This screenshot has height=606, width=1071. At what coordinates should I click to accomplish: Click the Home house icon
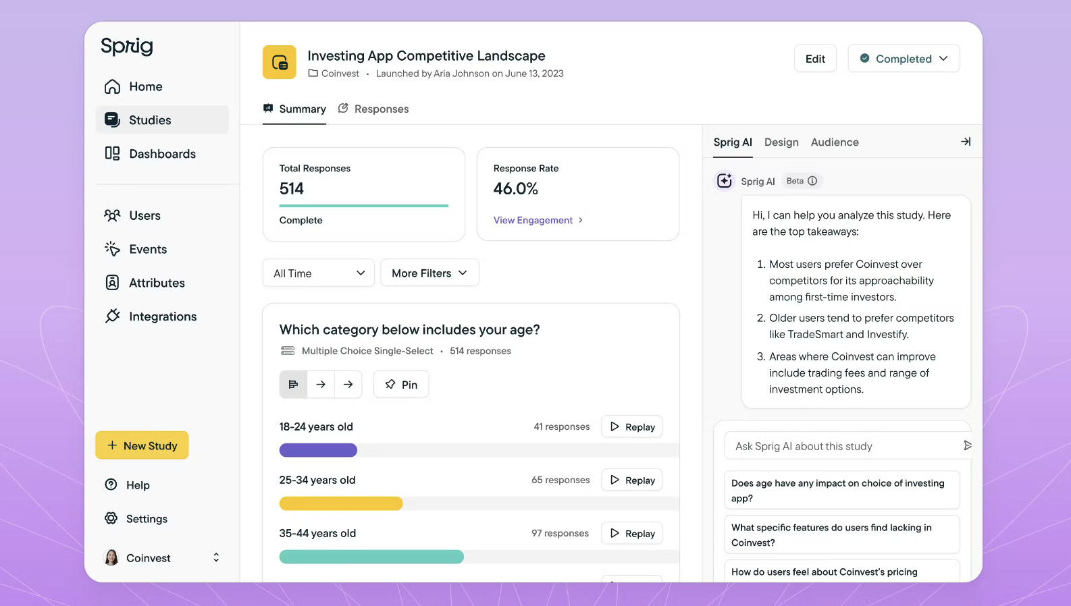pyautogui.click(x=113, y=86)
